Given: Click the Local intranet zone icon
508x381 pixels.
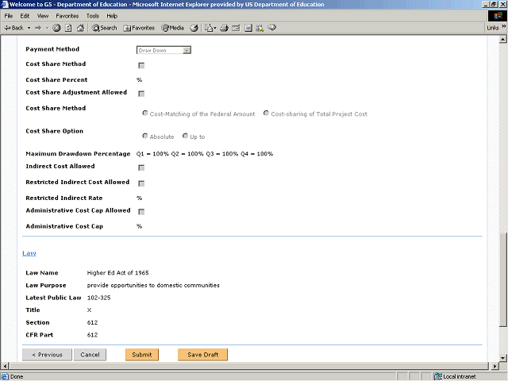Looking at the screenshot, I should point(438,376).
